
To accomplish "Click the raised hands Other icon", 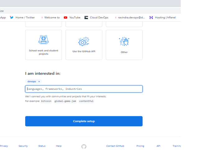I will pyautogui.click(x=124, y=41).
